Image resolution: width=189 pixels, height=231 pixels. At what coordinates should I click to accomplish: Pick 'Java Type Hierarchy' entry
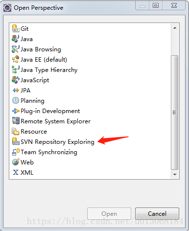tap(49, 70)
